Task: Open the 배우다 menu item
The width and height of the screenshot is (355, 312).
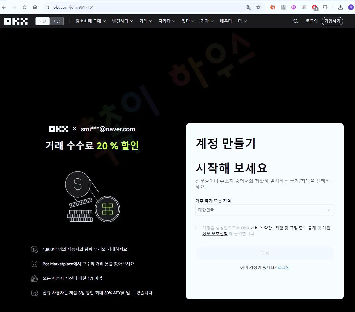Action: click(x=226, y=21)
